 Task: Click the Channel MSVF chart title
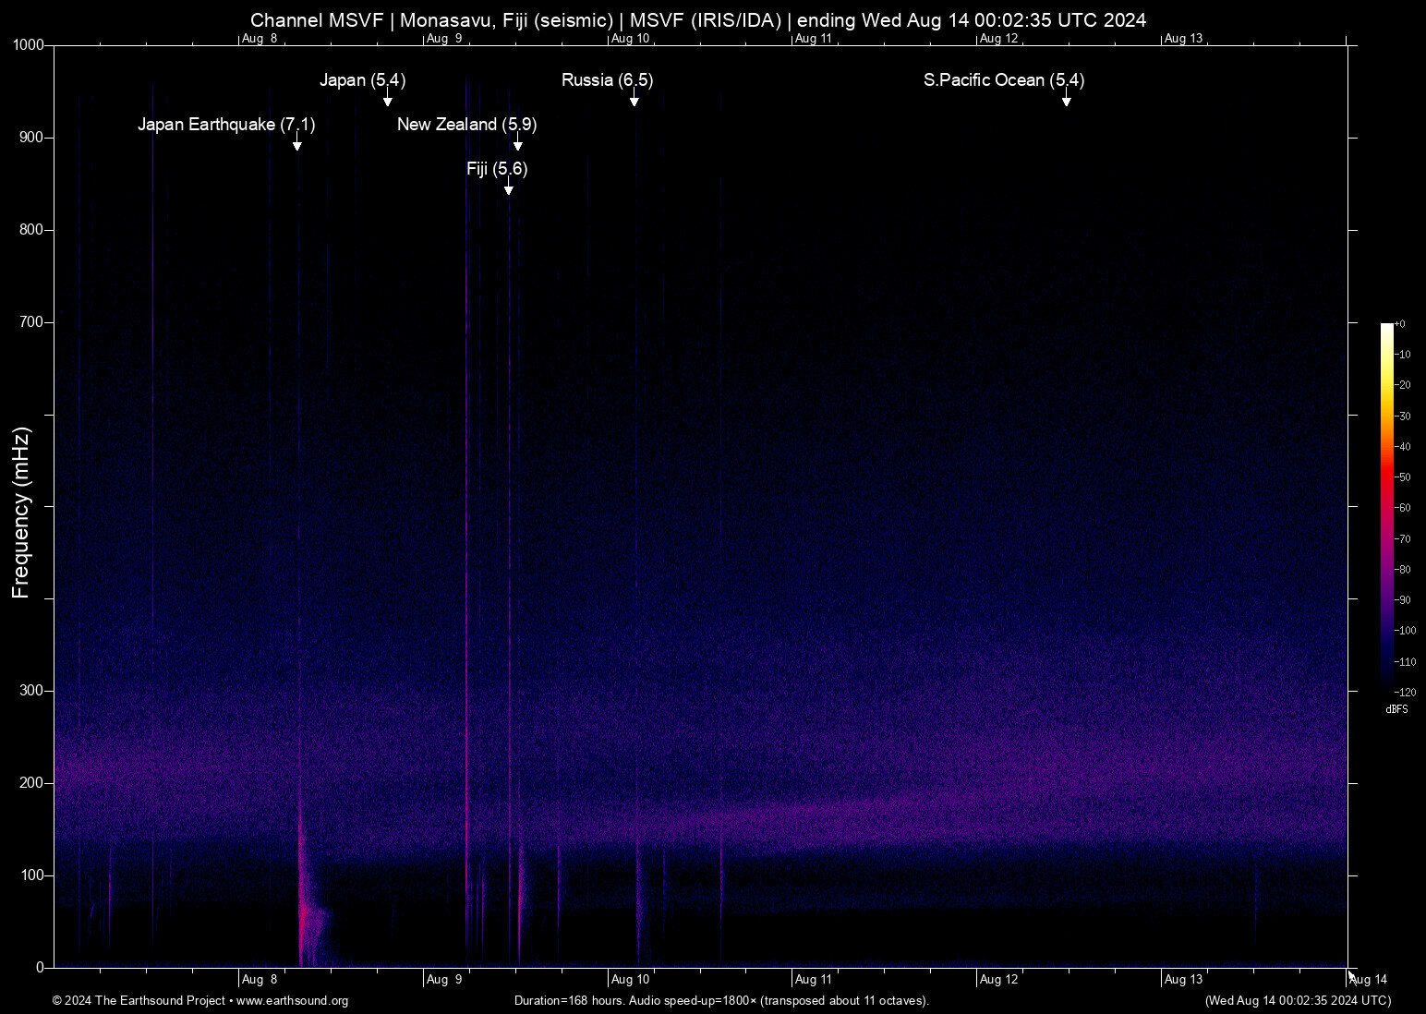[697, 20]
